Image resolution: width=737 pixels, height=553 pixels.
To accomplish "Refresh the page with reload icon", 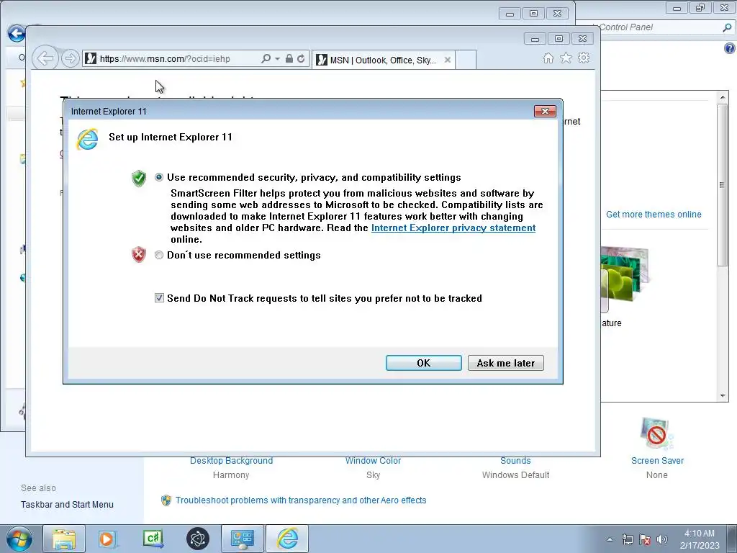I will click(x=301, y=58).
